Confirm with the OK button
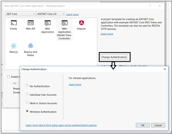172x134 pixels. 142,125
